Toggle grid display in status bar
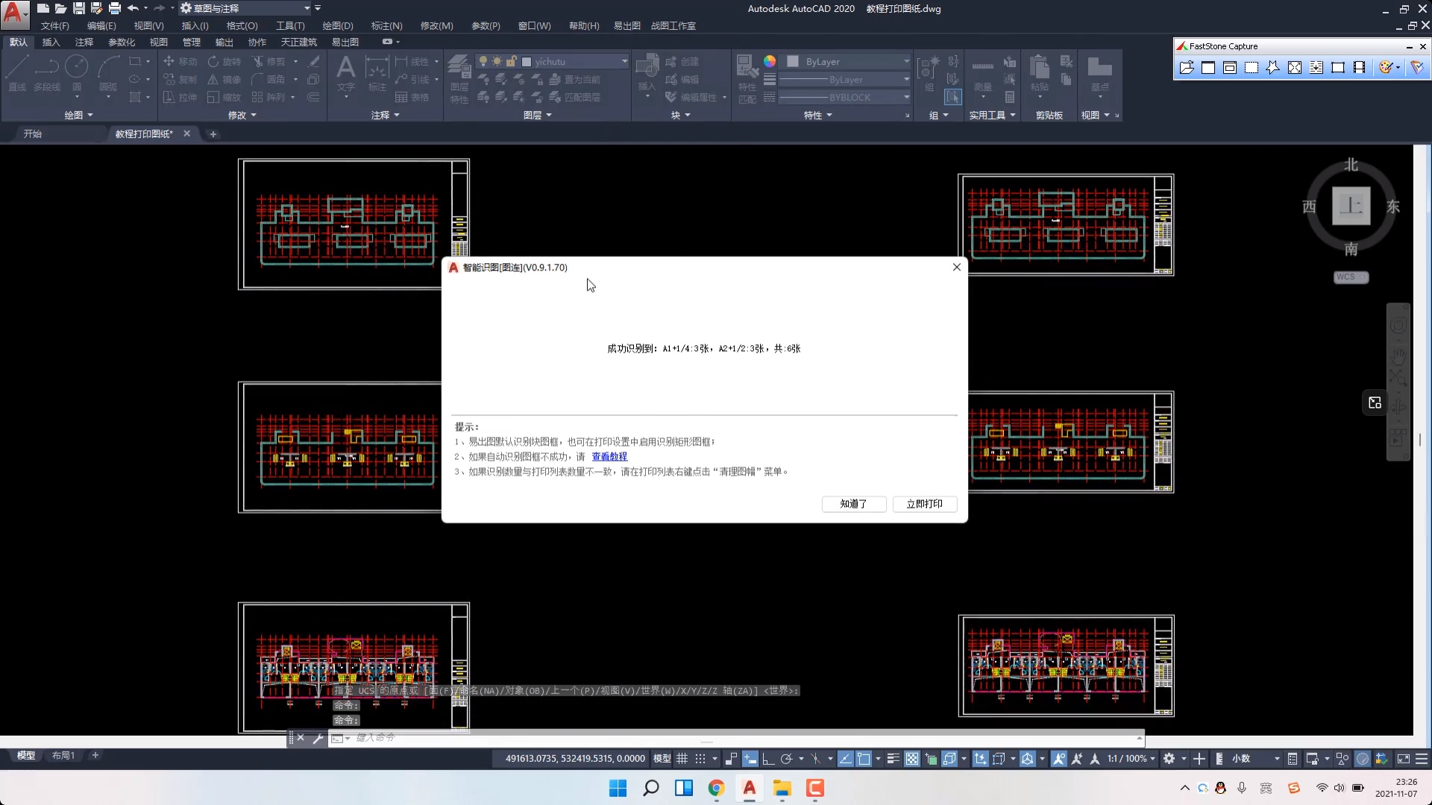1432x805 pixels. point(682,759)
